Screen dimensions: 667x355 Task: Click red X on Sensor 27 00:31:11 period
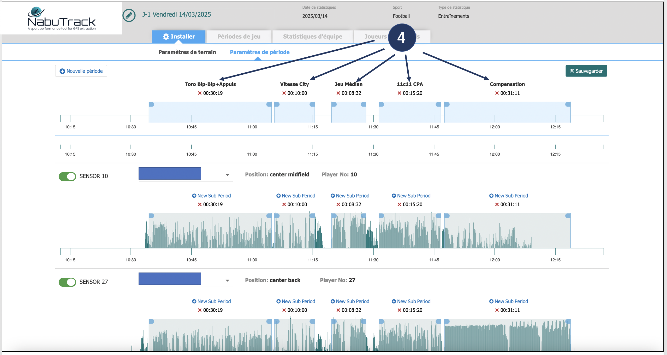(x=497, y=310)
